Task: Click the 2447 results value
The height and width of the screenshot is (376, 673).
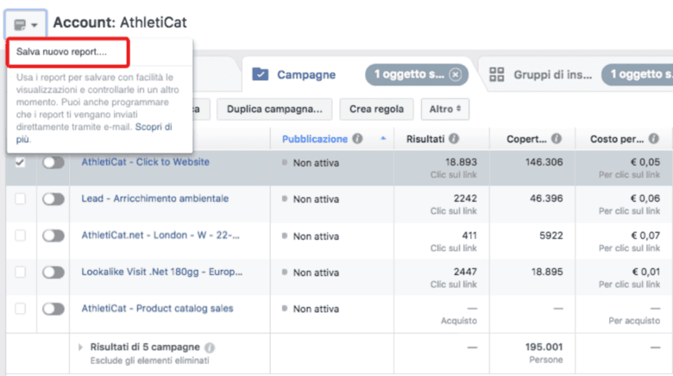Action: point(465,272)
